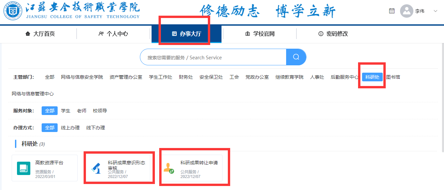This screenshot has width=444, height=190.
Task: Open the calendar icon in header
Action: click(392, 11)
